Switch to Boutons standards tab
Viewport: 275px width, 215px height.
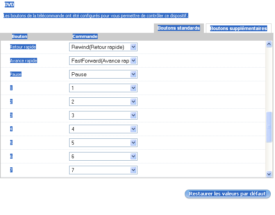tap(179, 28)
